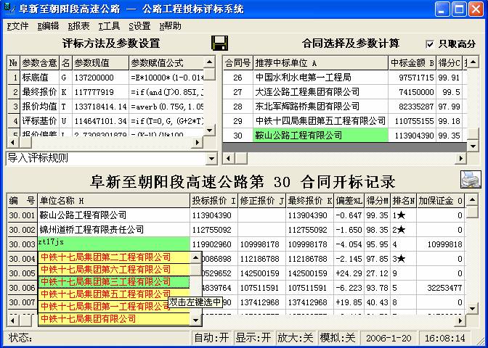The height and width of the screenshot is (348, 488).
Task: Click the up arrow of the parameter table scrollbar
Action: [210, 62]
